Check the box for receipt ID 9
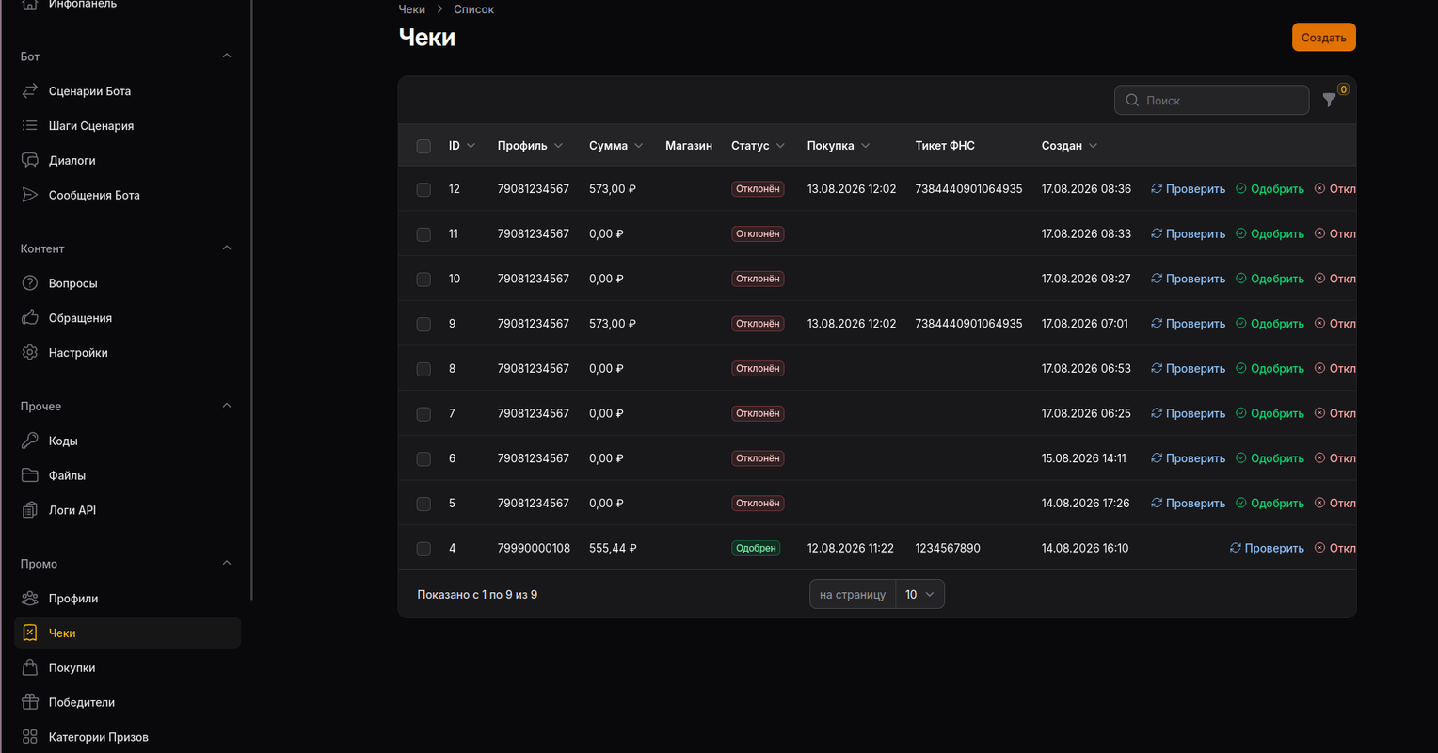 click(423, 324)
